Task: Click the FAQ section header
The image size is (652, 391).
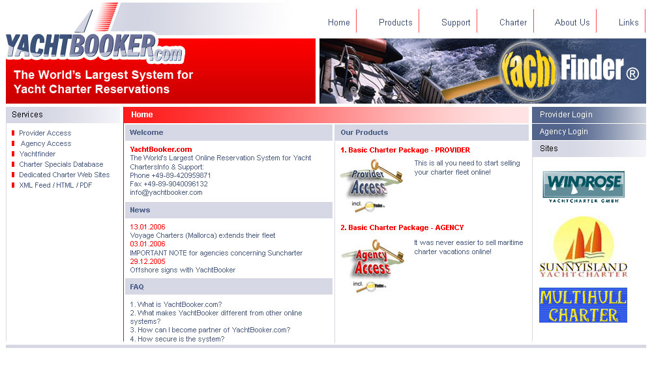Action: tap(229, 287)
